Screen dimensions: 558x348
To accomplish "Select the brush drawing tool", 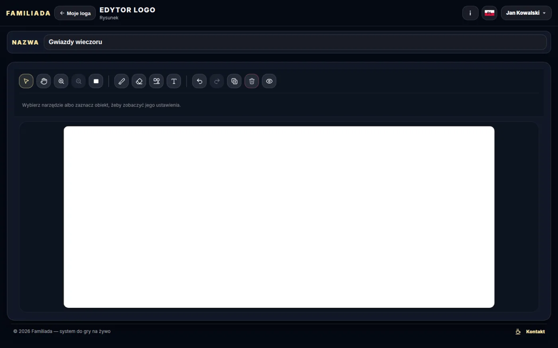I will (122, 81).
